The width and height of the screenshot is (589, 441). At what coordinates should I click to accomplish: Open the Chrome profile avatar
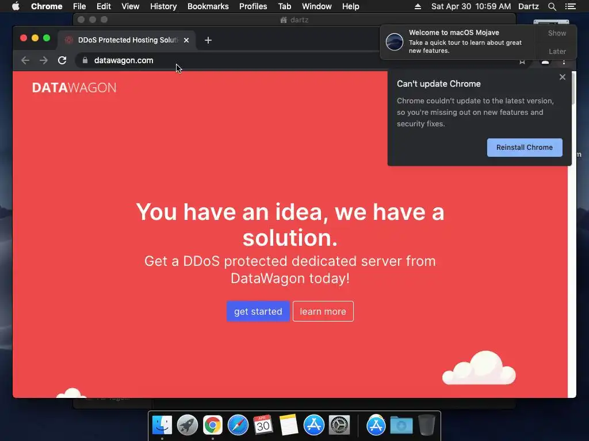[545, 62]
